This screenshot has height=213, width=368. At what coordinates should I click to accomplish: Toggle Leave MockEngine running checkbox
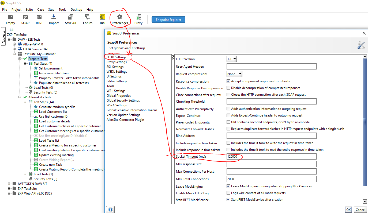tap(228, 186)
